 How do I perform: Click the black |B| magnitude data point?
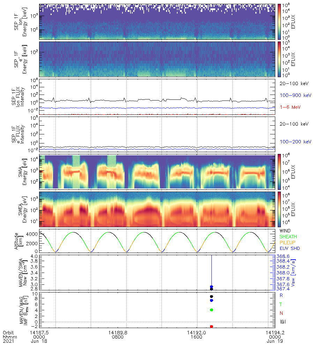[x=211, y=297]
